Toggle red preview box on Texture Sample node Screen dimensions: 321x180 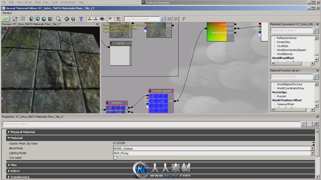click(150, 91)
